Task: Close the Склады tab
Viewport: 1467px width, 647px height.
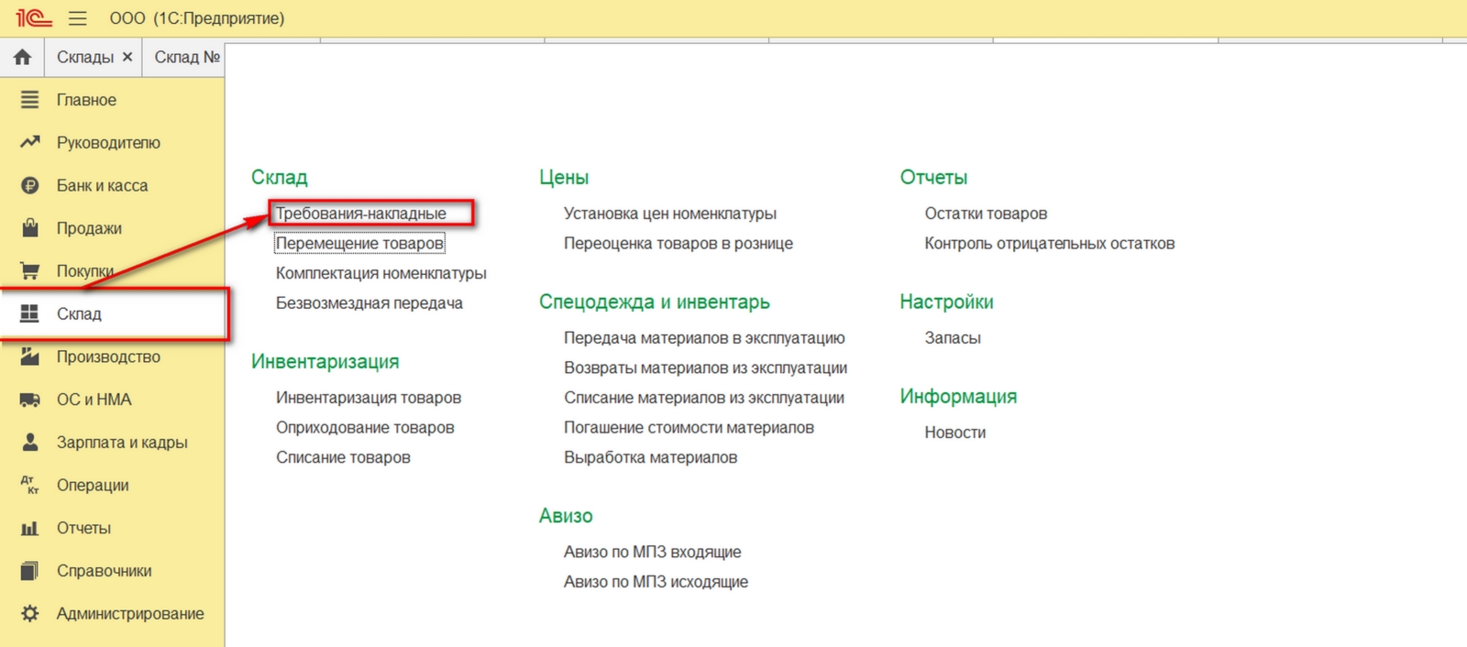Action: (x=127, y=57)
